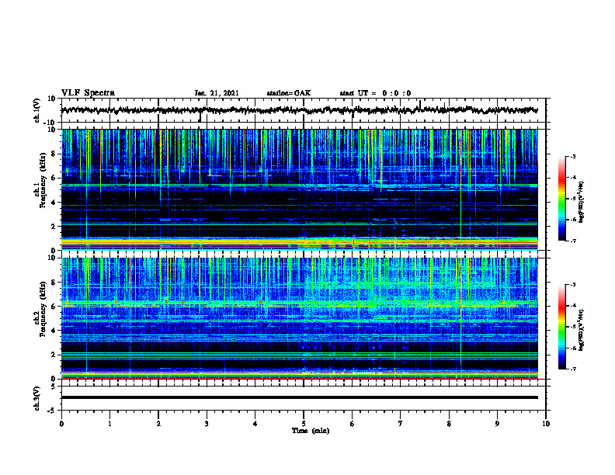Click the "-3" label on ch.2 color bar

(x=572, y=285)
